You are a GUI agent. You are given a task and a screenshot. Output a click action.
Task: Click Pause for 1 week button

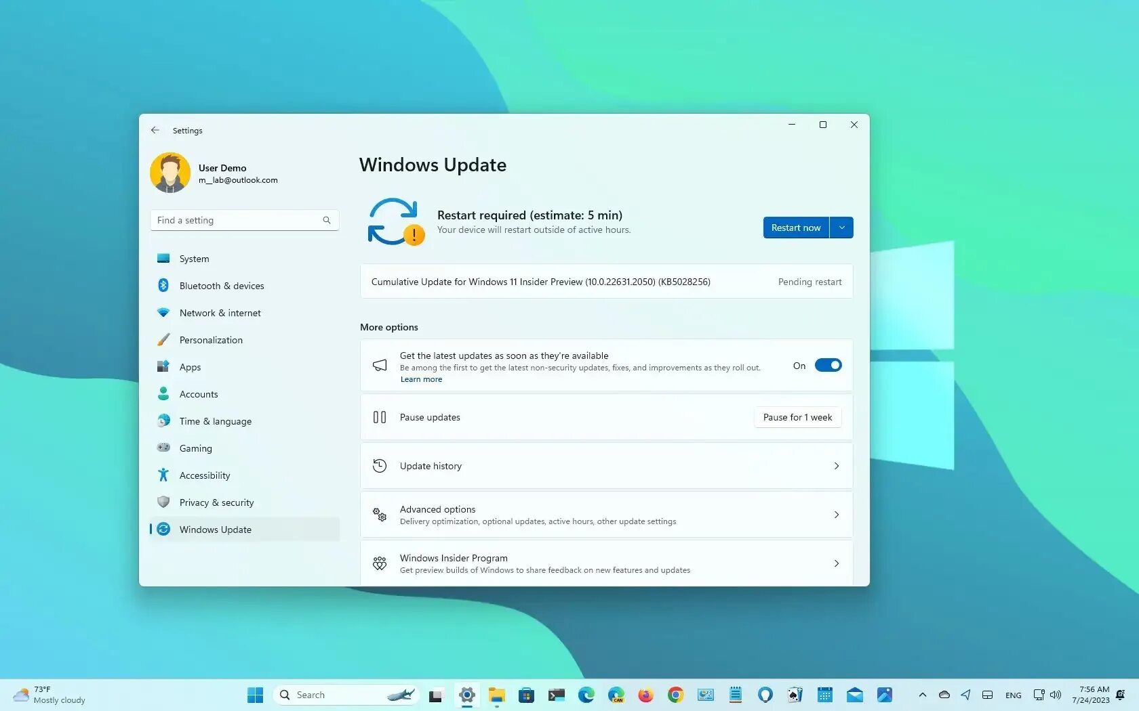coord(797,417)
